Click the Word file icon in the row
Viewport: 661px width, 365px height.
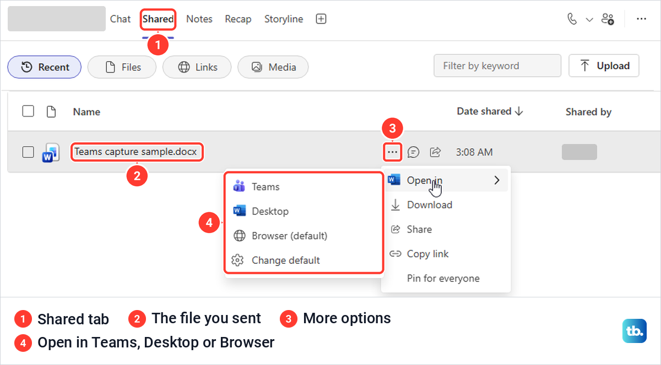pos(51,153)
